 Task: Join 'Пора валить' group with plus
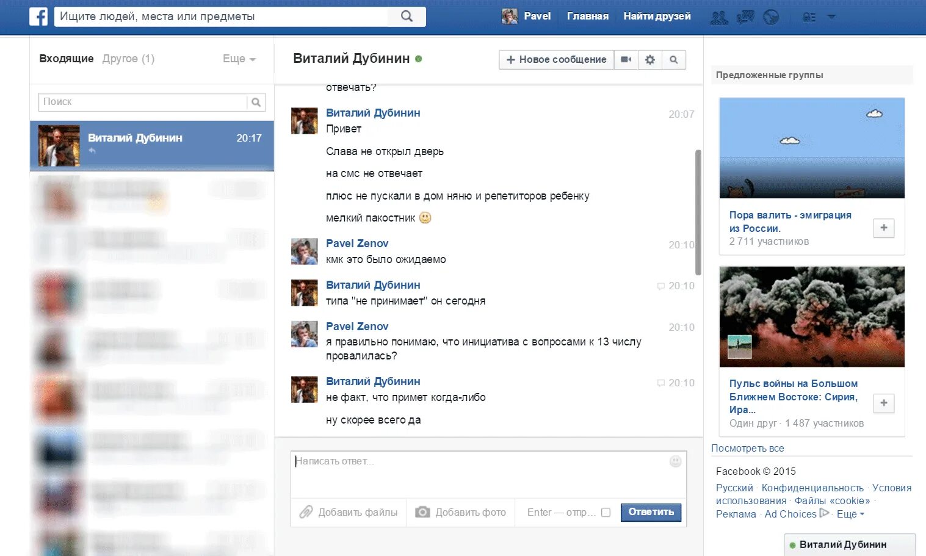click(884, 228)
